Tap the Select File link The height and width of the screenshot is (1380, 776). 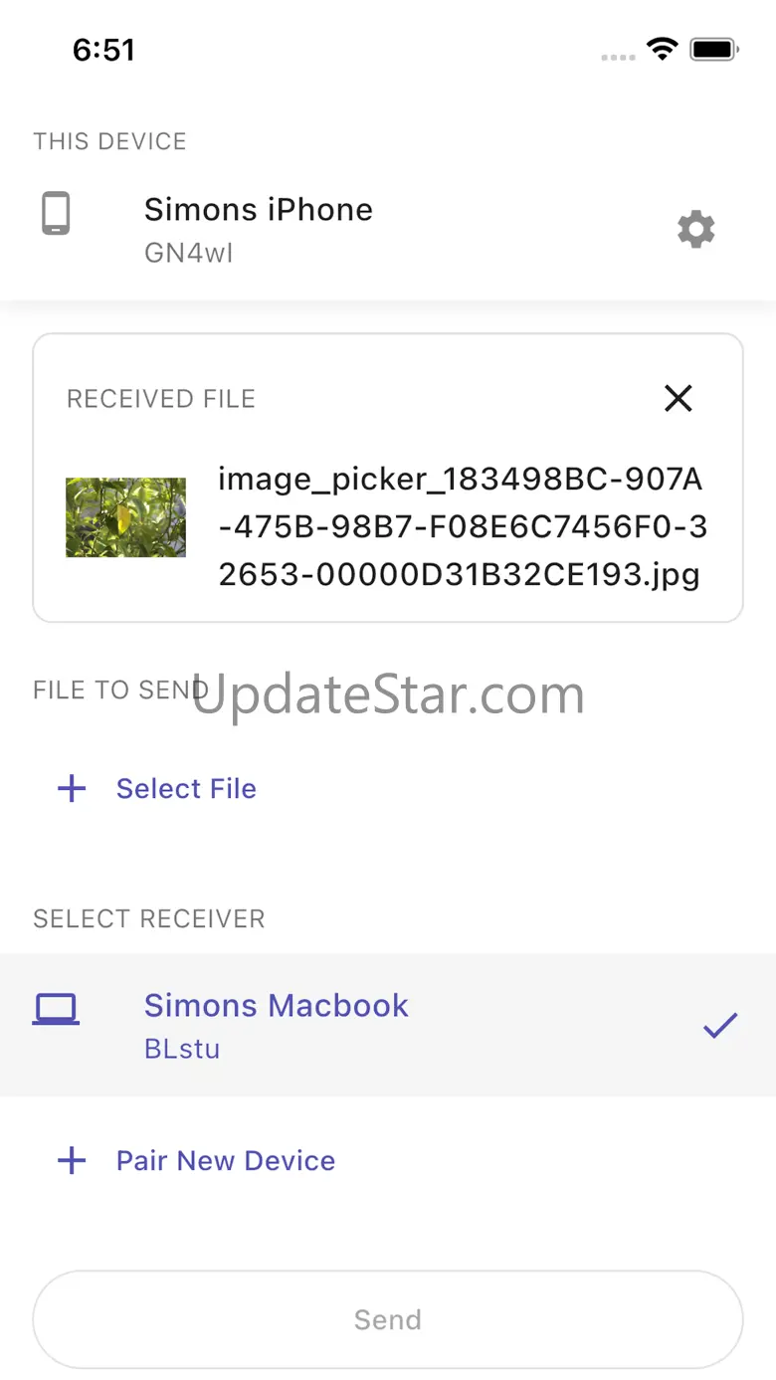(186, 789)
